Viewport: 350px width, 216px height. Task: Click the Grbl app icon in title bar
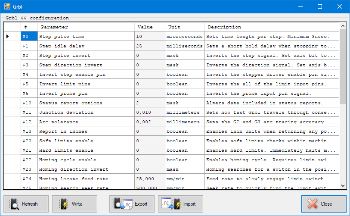click(x=7, y=6)
